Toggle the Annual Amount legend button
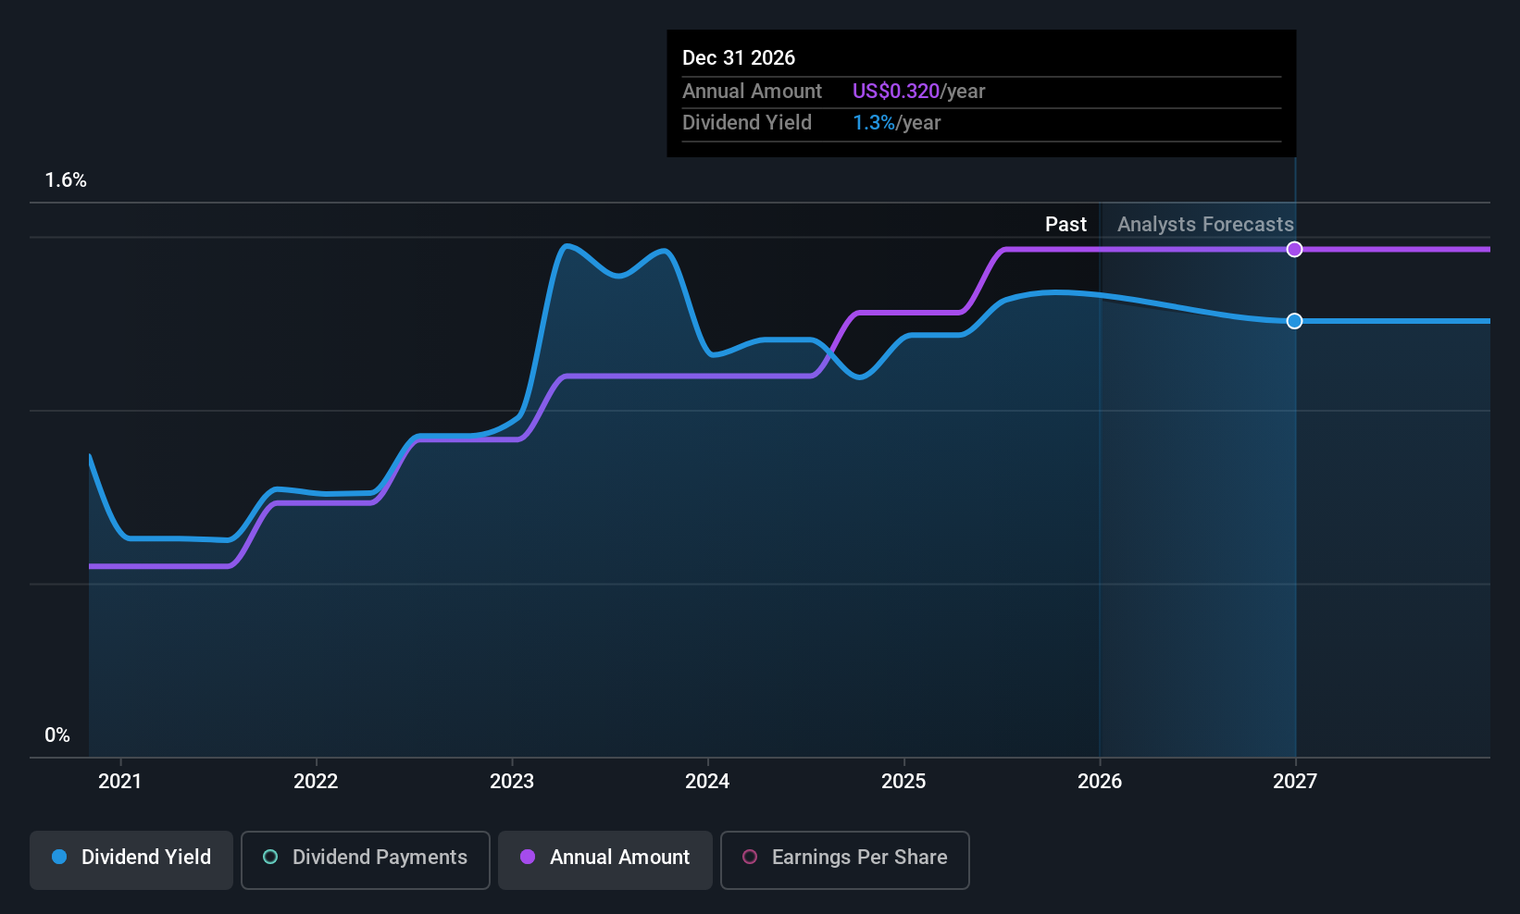 tap(605, 859)
